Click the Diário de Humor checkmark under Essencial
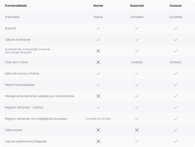Viewport: 195px width, 147px height. (137, 73)
